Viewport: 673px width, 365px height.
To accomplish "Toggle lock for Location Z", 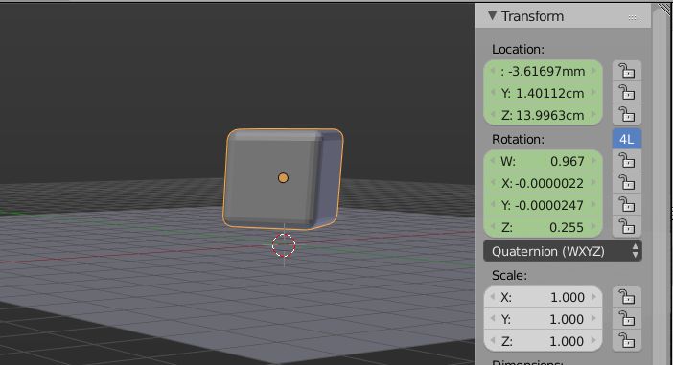I will pyautogui.click(x=627, y=115).
